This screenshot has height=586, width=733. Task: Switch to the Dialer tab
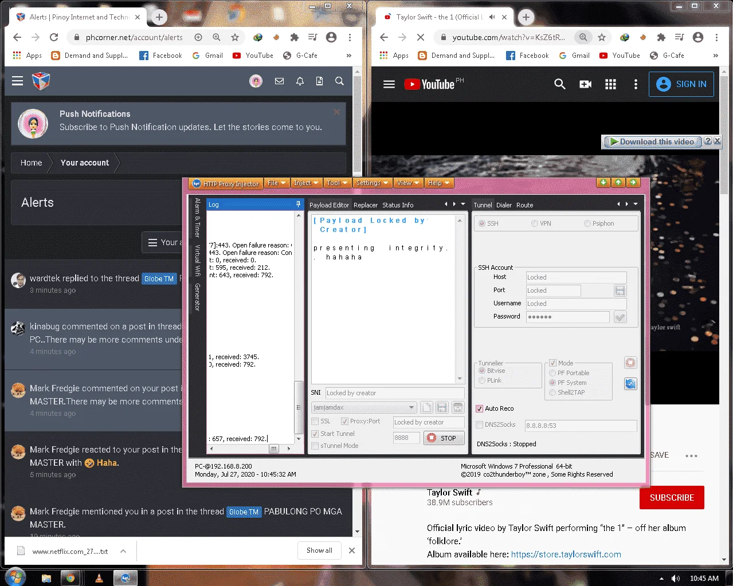[504, 205]
